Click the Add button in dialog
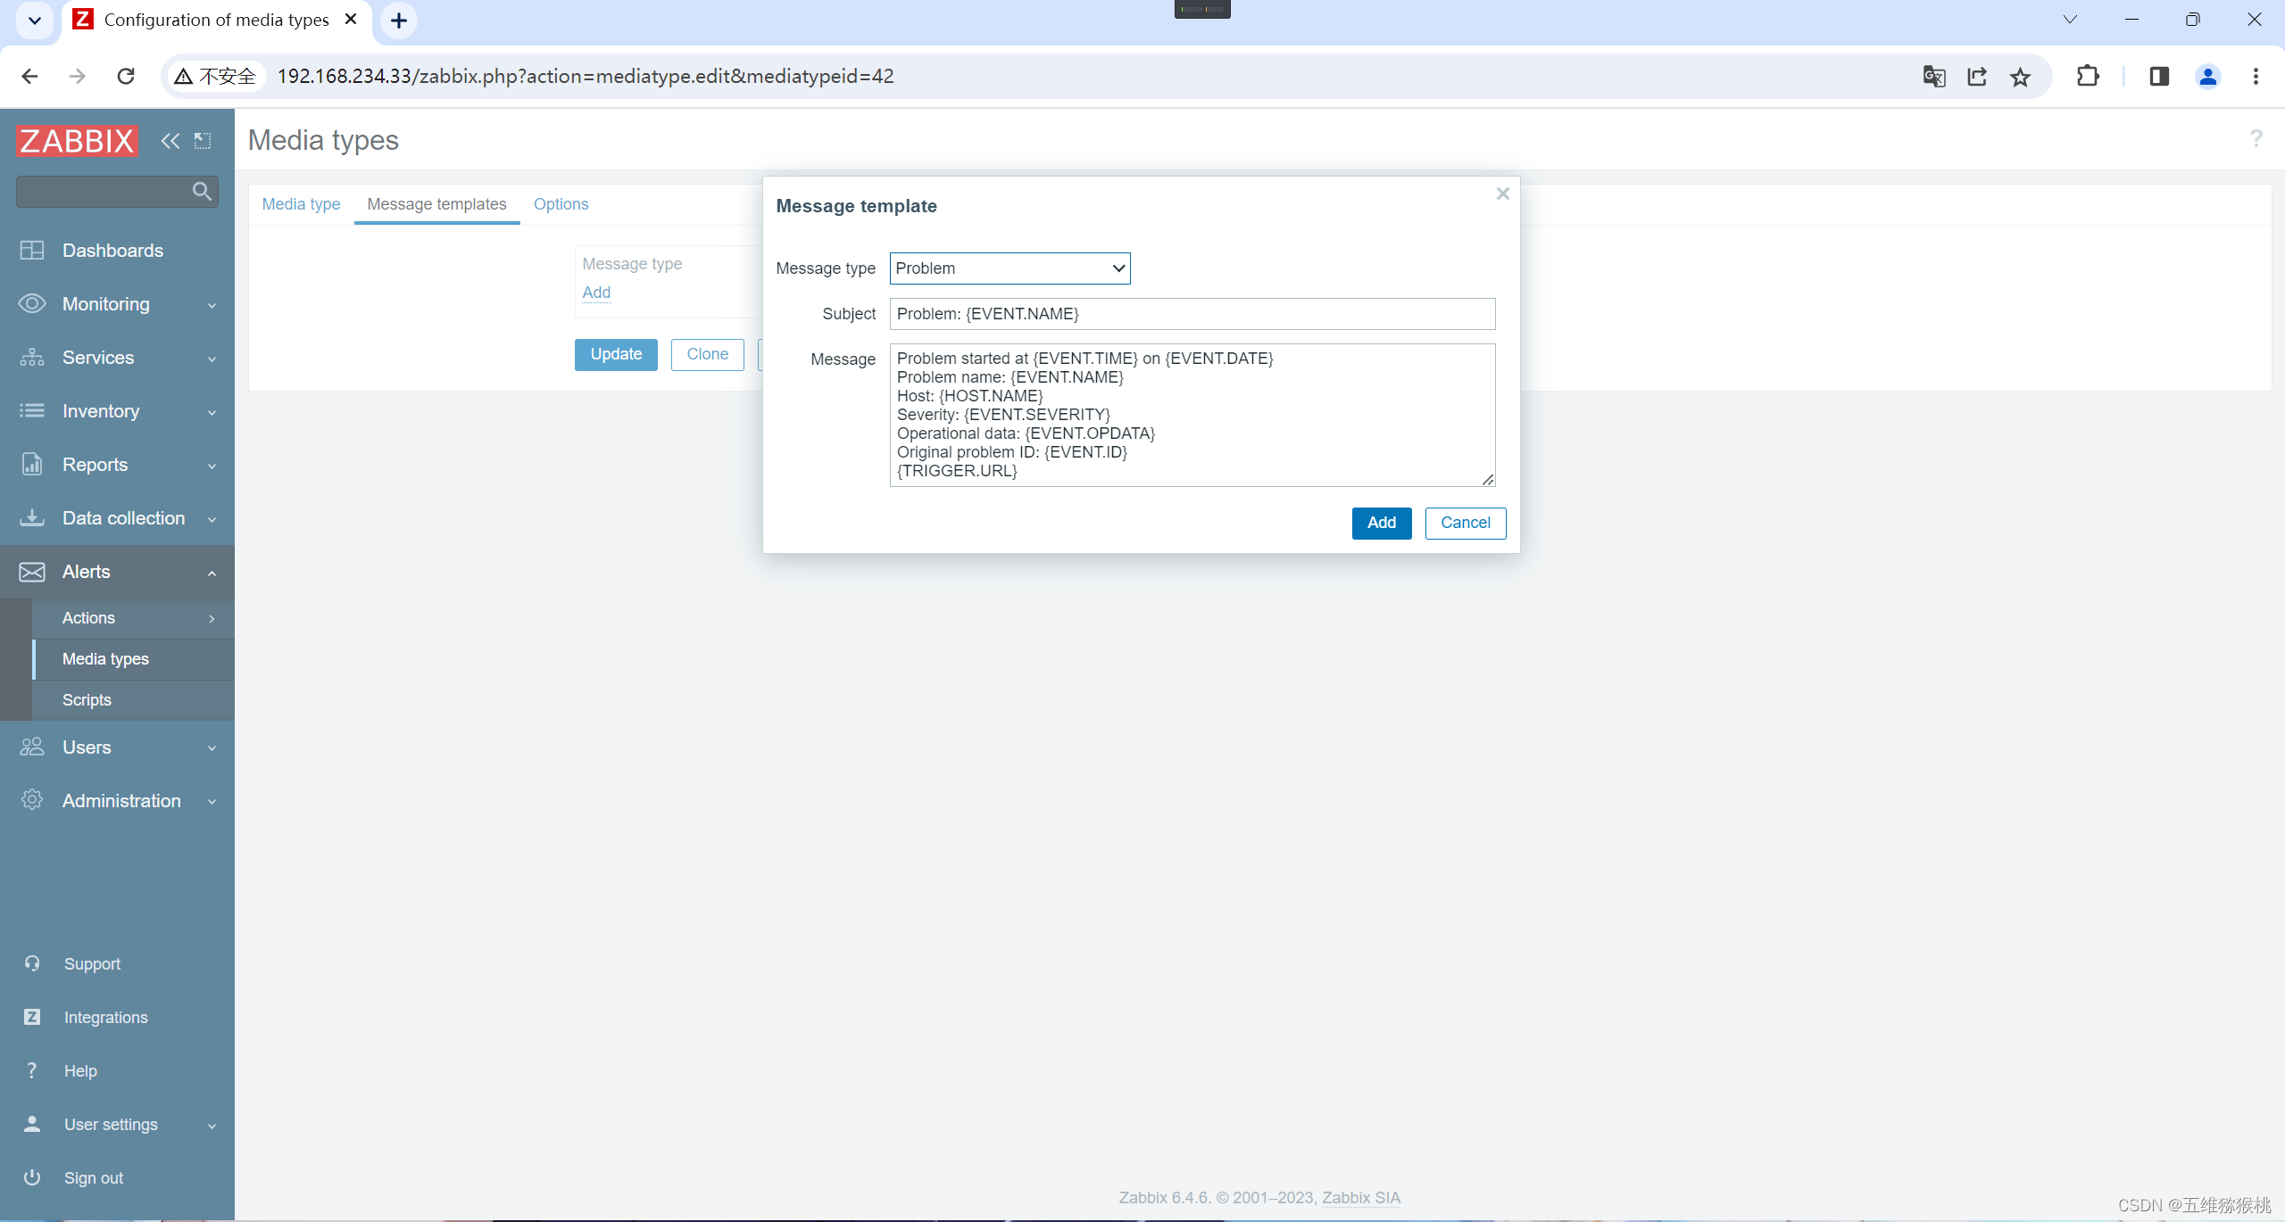The height and width of the screenshot is (1222, 2285). click(1380, 521)
